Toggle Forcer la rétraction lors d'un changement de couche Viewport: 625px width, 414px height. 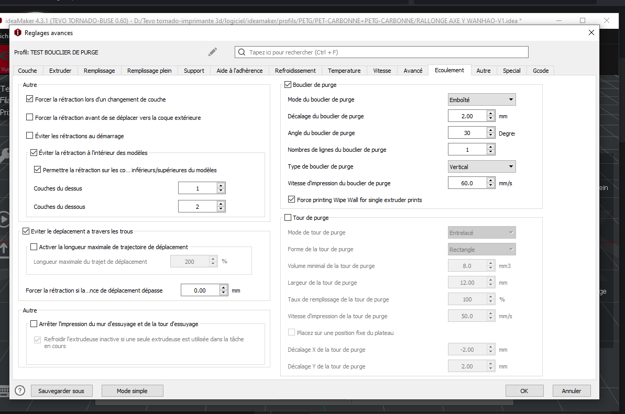pos(29,99)
